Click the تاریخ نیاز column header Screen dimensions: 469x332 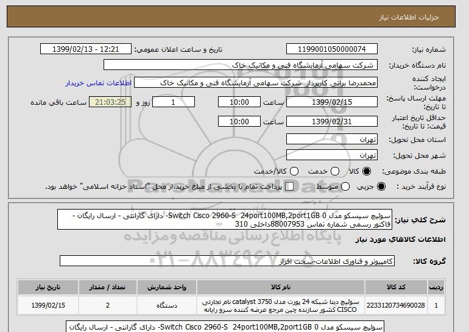pyautogui.click(x=48, y=287)
